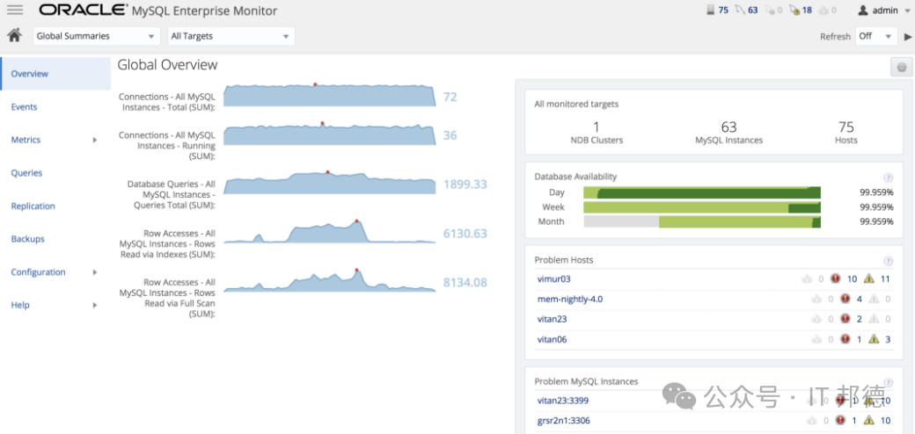Click the Day availability bar
This screenshot has height=434, width=915.
[x=702, y=192]
